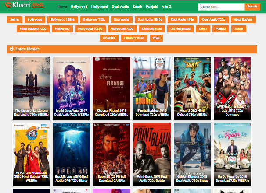
Task: Click the KhatriMaza site logo
Action: (x=25, y=5)
